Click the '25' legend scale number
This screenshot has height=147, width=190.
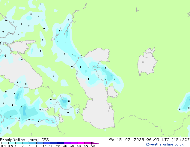[x=58, y=146]
